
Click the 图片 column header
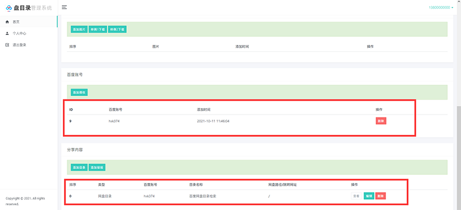tap(156, 47)
